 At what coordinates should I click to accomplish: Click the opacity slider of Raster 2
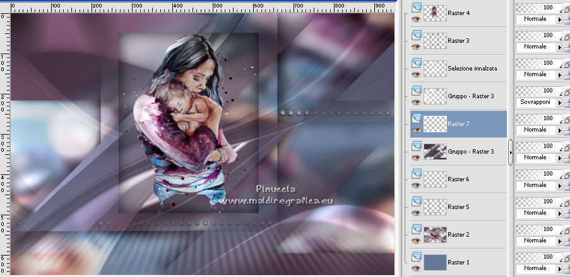tap(539, 229)
